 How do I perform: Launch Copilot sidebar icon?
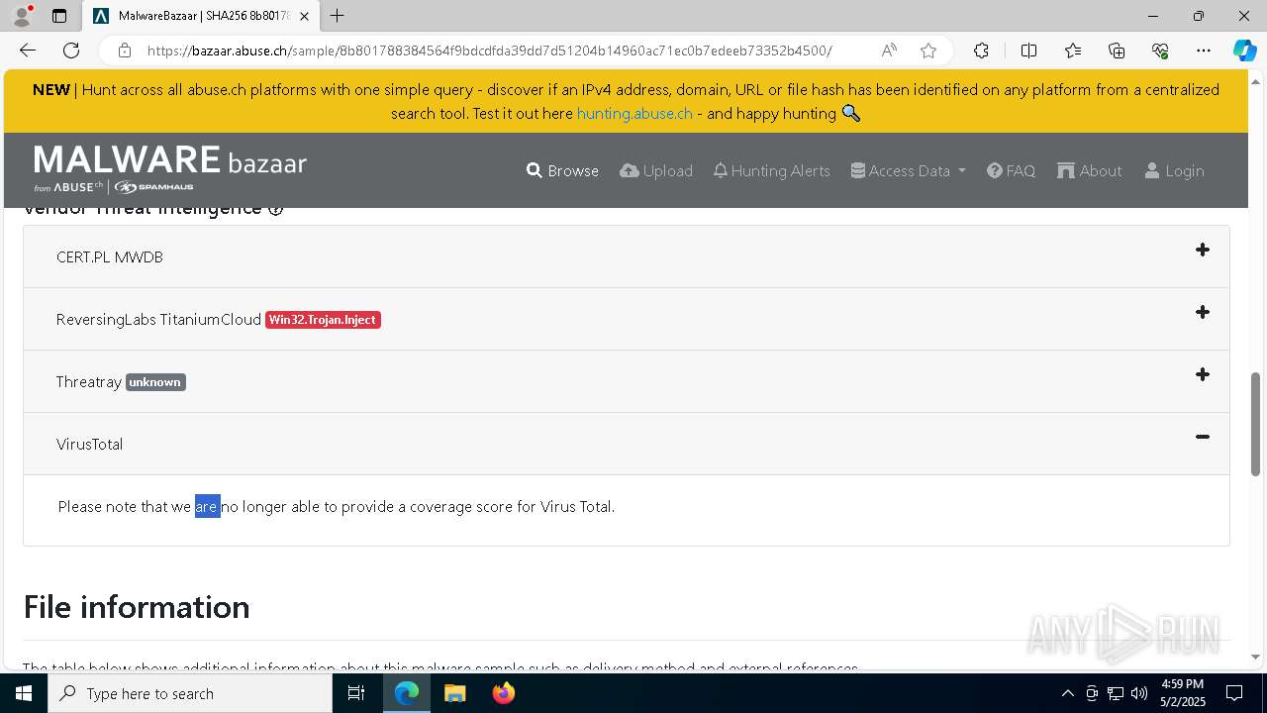click(1244, 51)
